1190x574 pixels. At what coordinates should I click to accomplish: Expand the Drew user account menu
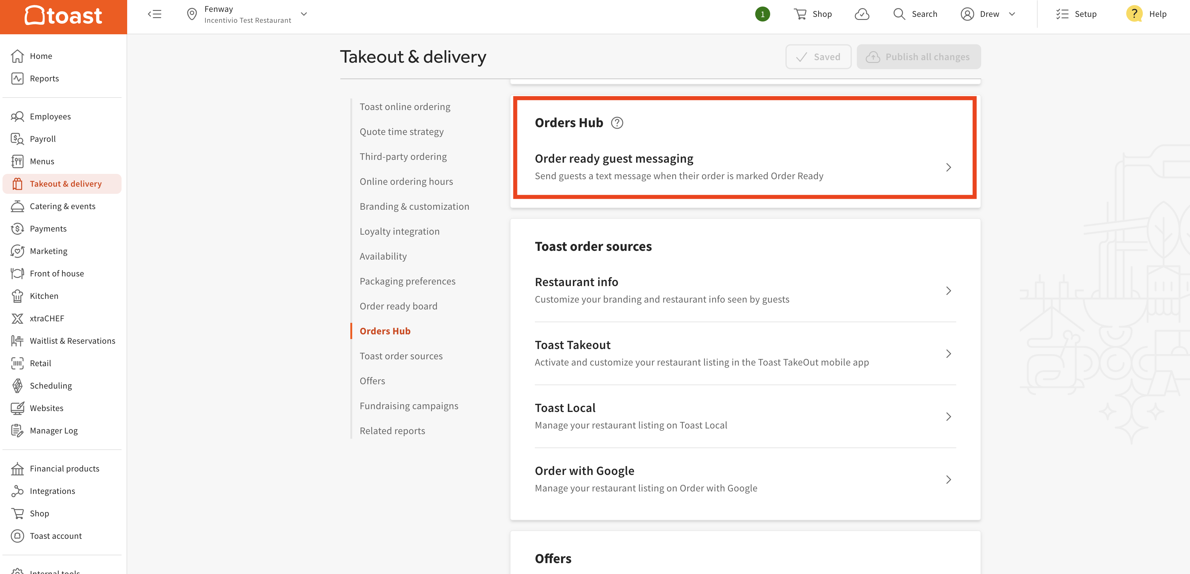(x=988, y=14)
